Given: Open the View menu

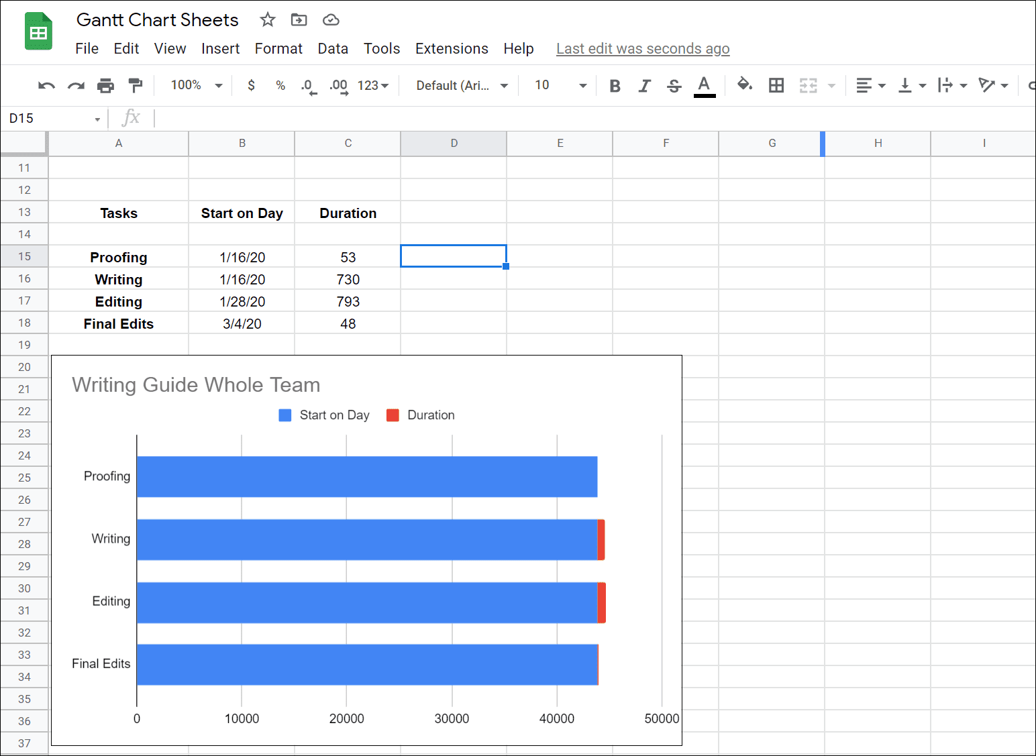Looking at the screenshot, I should [170, 48].
